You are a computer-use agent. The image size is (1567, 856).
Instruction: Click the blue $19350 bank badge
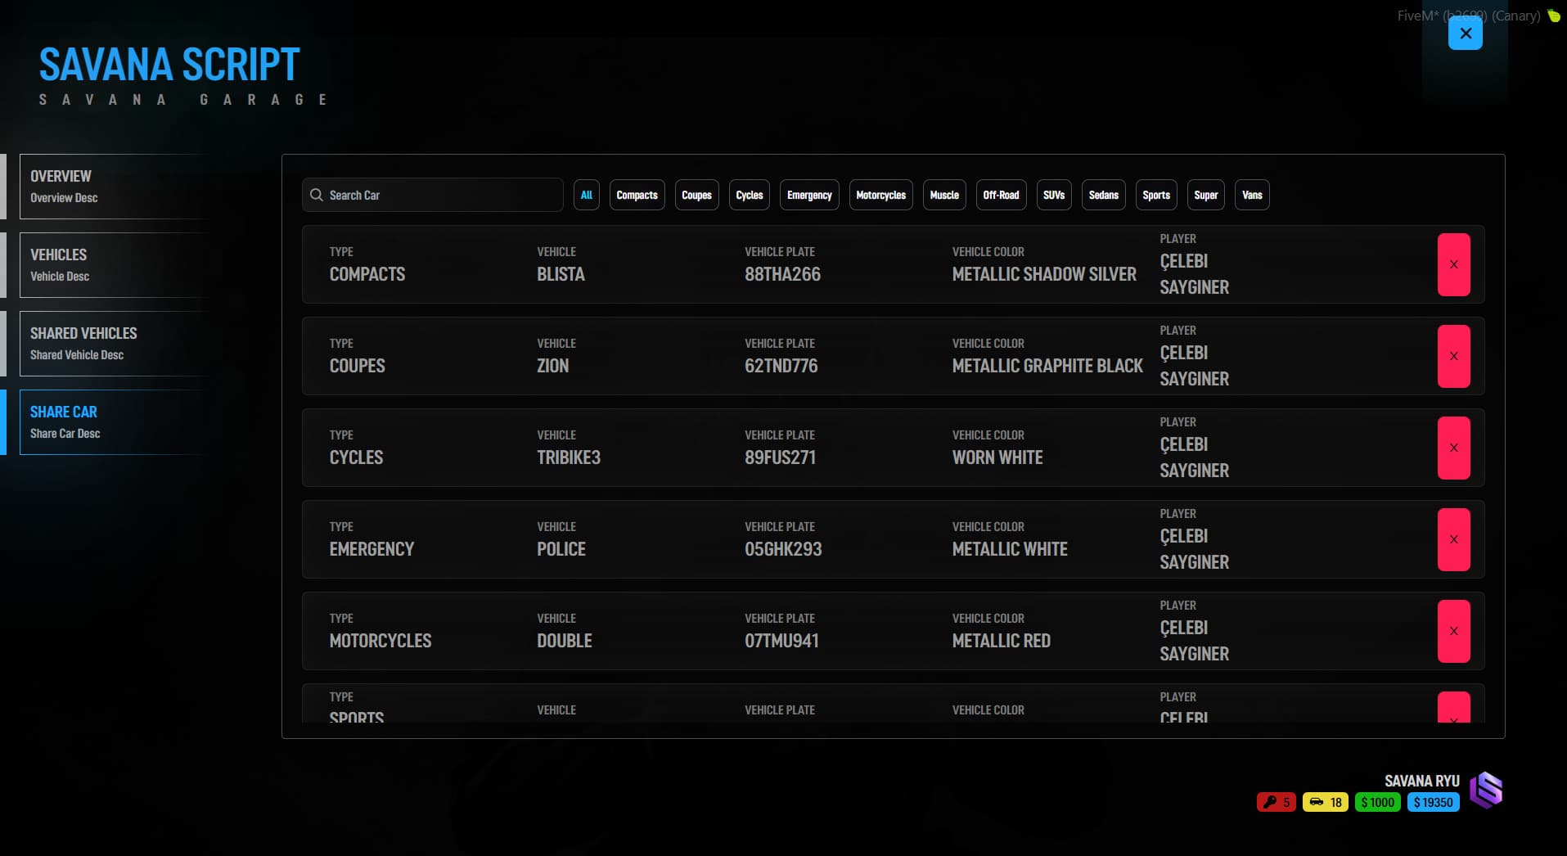(x=1433, y=802)
